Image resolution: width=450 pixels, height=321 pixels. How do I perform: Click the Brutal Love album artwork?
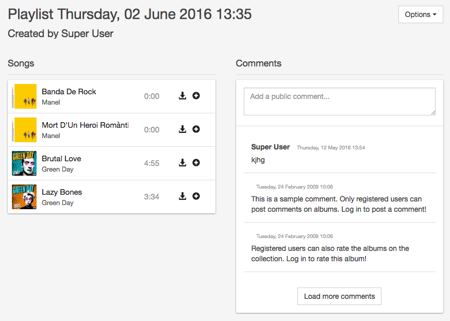(24, 163)
